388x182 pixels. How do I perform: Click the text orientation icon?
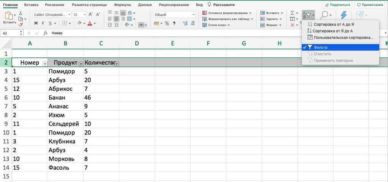pyautogui.click(x=127, y=25)
